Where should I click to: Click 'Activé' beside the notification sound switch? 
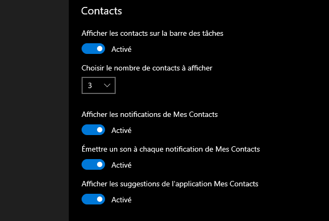pyautogui.click(x=121, y=165)
